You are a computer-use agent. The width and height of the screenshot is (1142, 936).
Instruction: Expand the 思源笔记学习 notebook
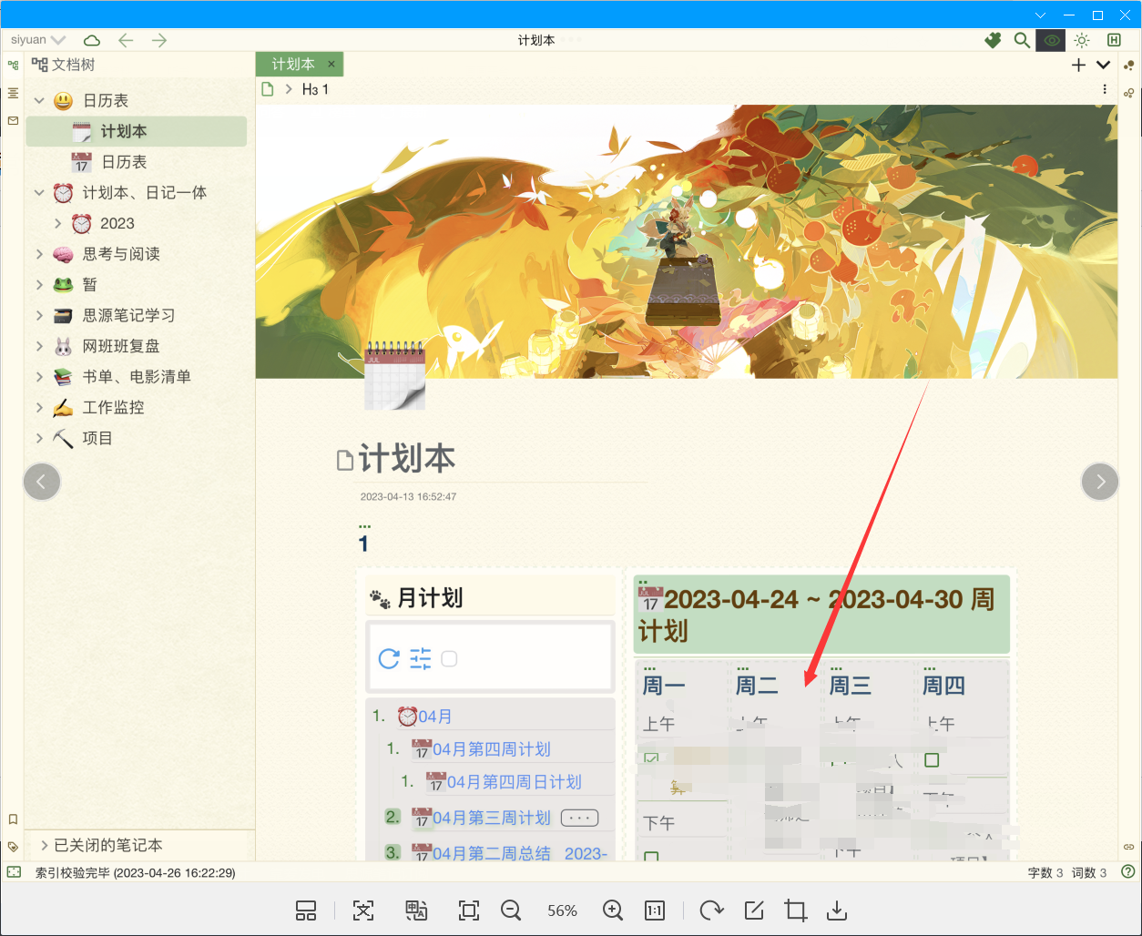pyautogui.click(x=39, y=315)
